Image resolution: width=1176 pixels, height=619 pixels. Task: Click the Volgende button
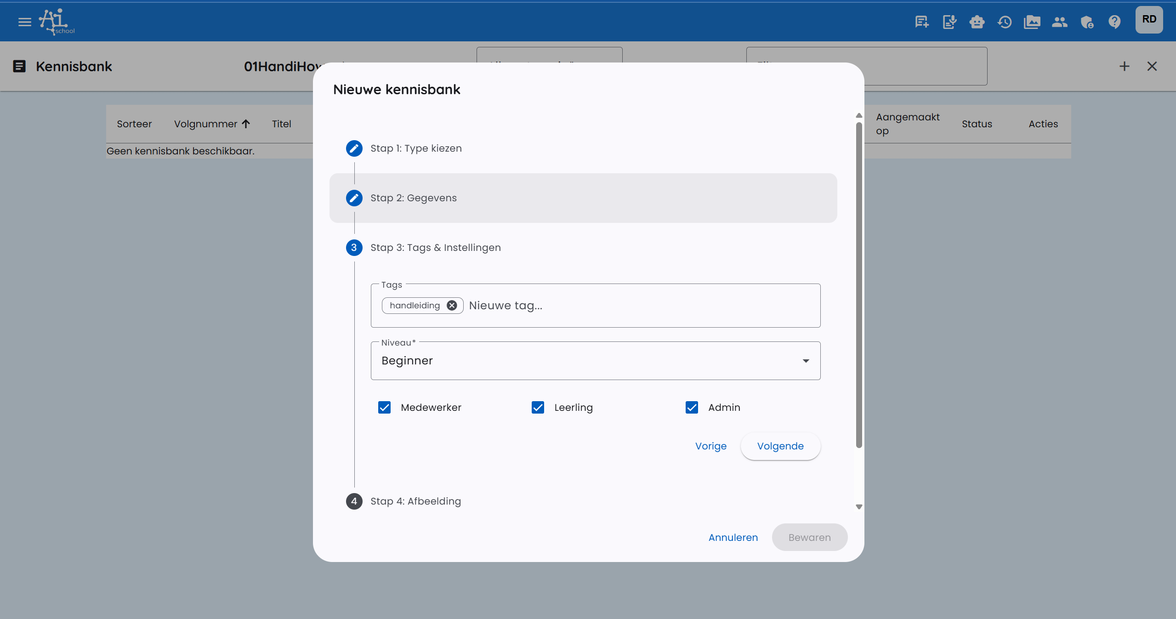(780, 446)
